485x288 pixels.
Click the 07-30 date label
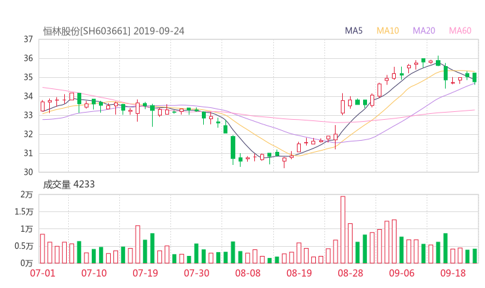point(197,273)
